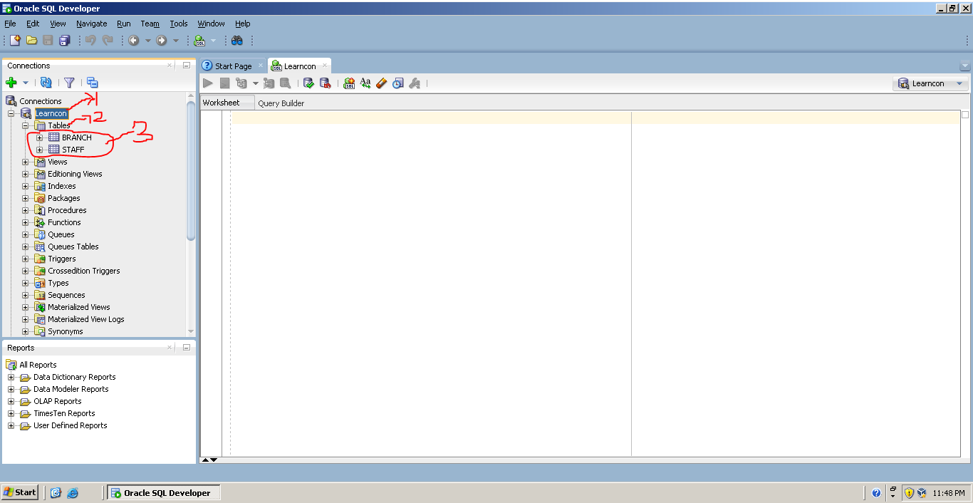Click the Connections panel vertical scrollbar
This screenshot has width=973, height=503.
coord(191,171)
